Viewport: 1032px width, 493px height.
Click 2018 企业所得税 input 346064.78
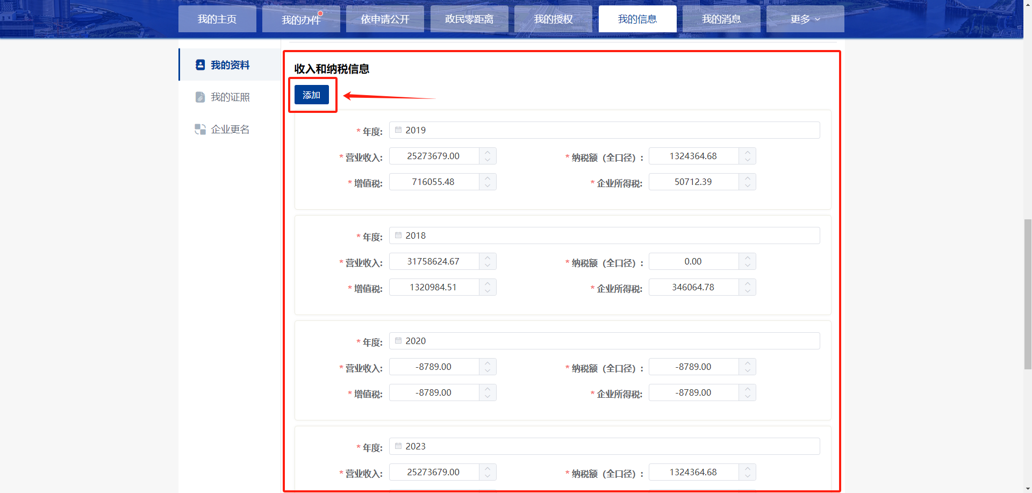[693, 287]
